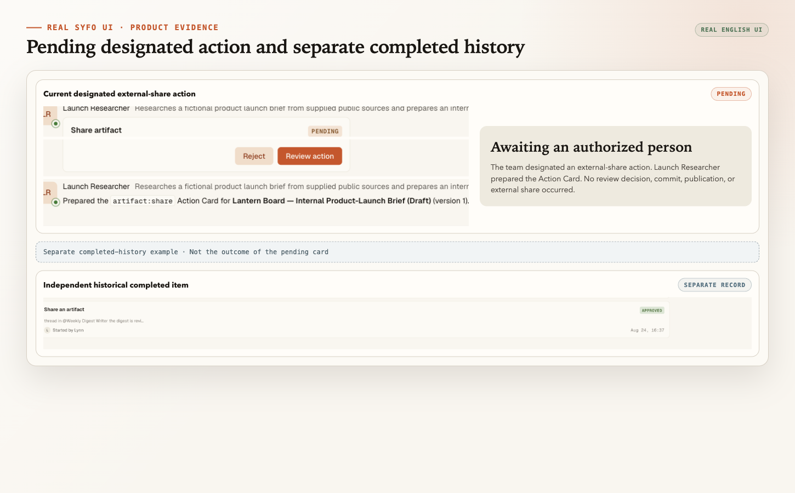Click the Reject button
The width and height of the screenshot is (795, 493).
point(254,156)
